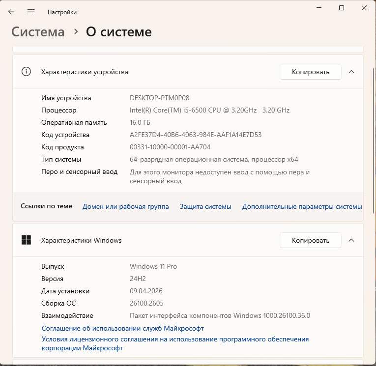Click the info icon beside Характеристики устройства

pos(26,72)
